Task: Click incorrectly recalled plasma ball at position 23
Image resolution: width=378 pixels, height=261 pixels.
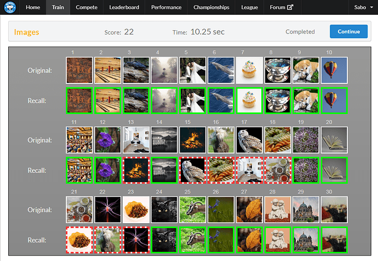Action: pos(136,240)
